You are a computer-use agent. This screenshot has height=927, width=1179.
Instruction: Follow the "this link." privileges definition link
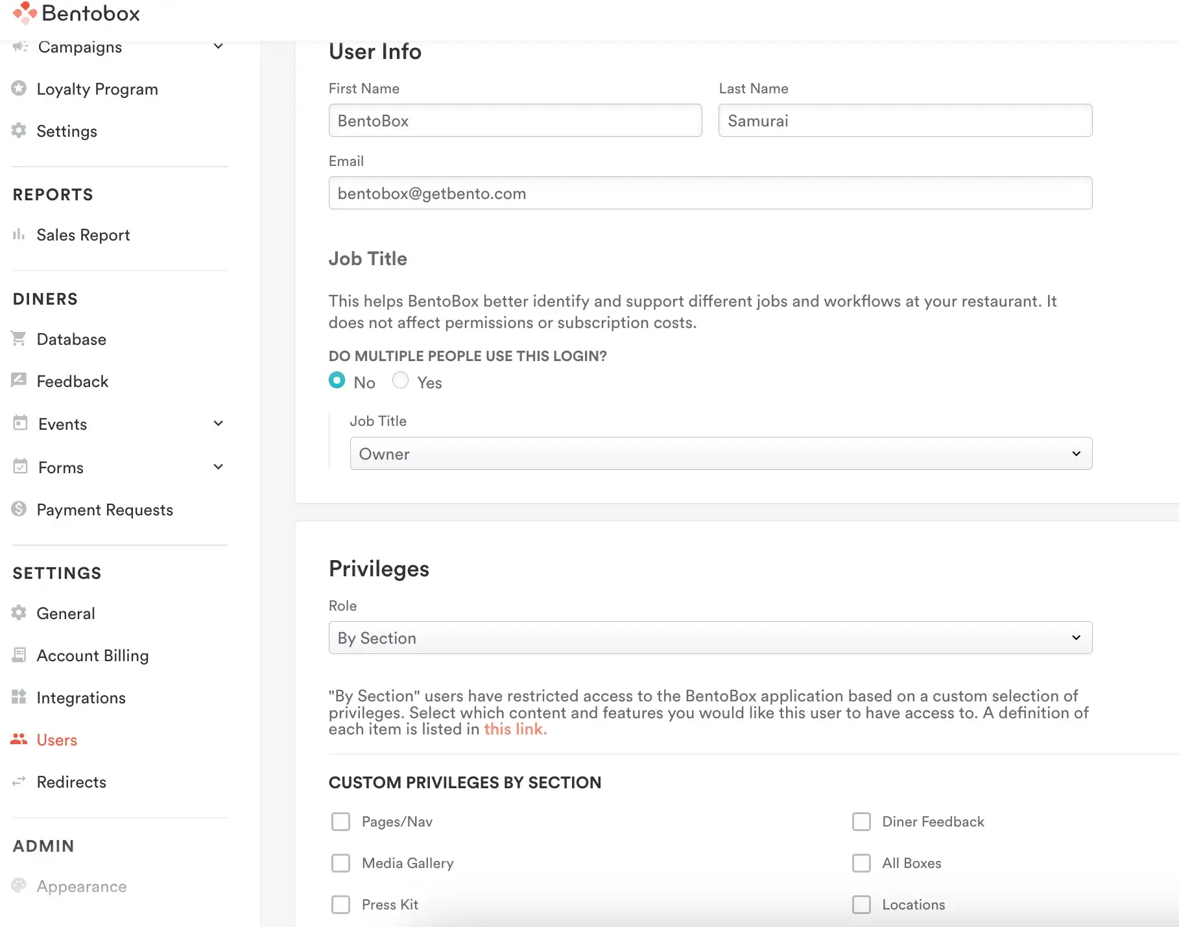(516, 729)
